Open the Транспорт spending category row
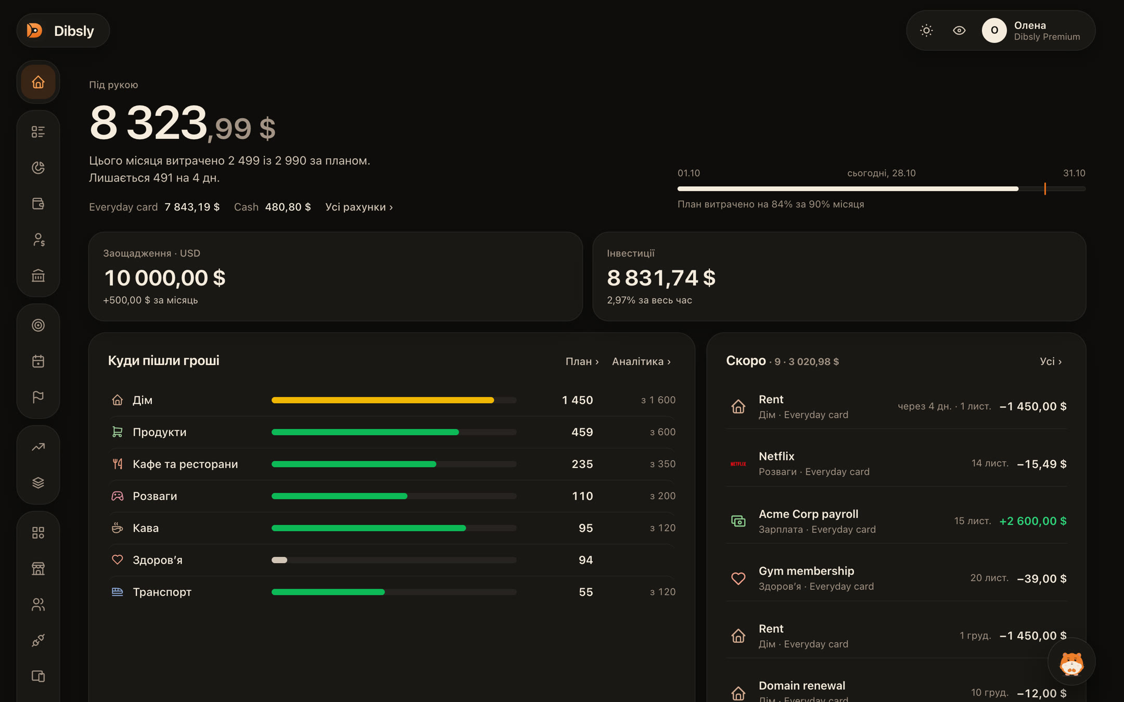The height and width of the screenshot is (702, 1124). click(x=393, y=592)
